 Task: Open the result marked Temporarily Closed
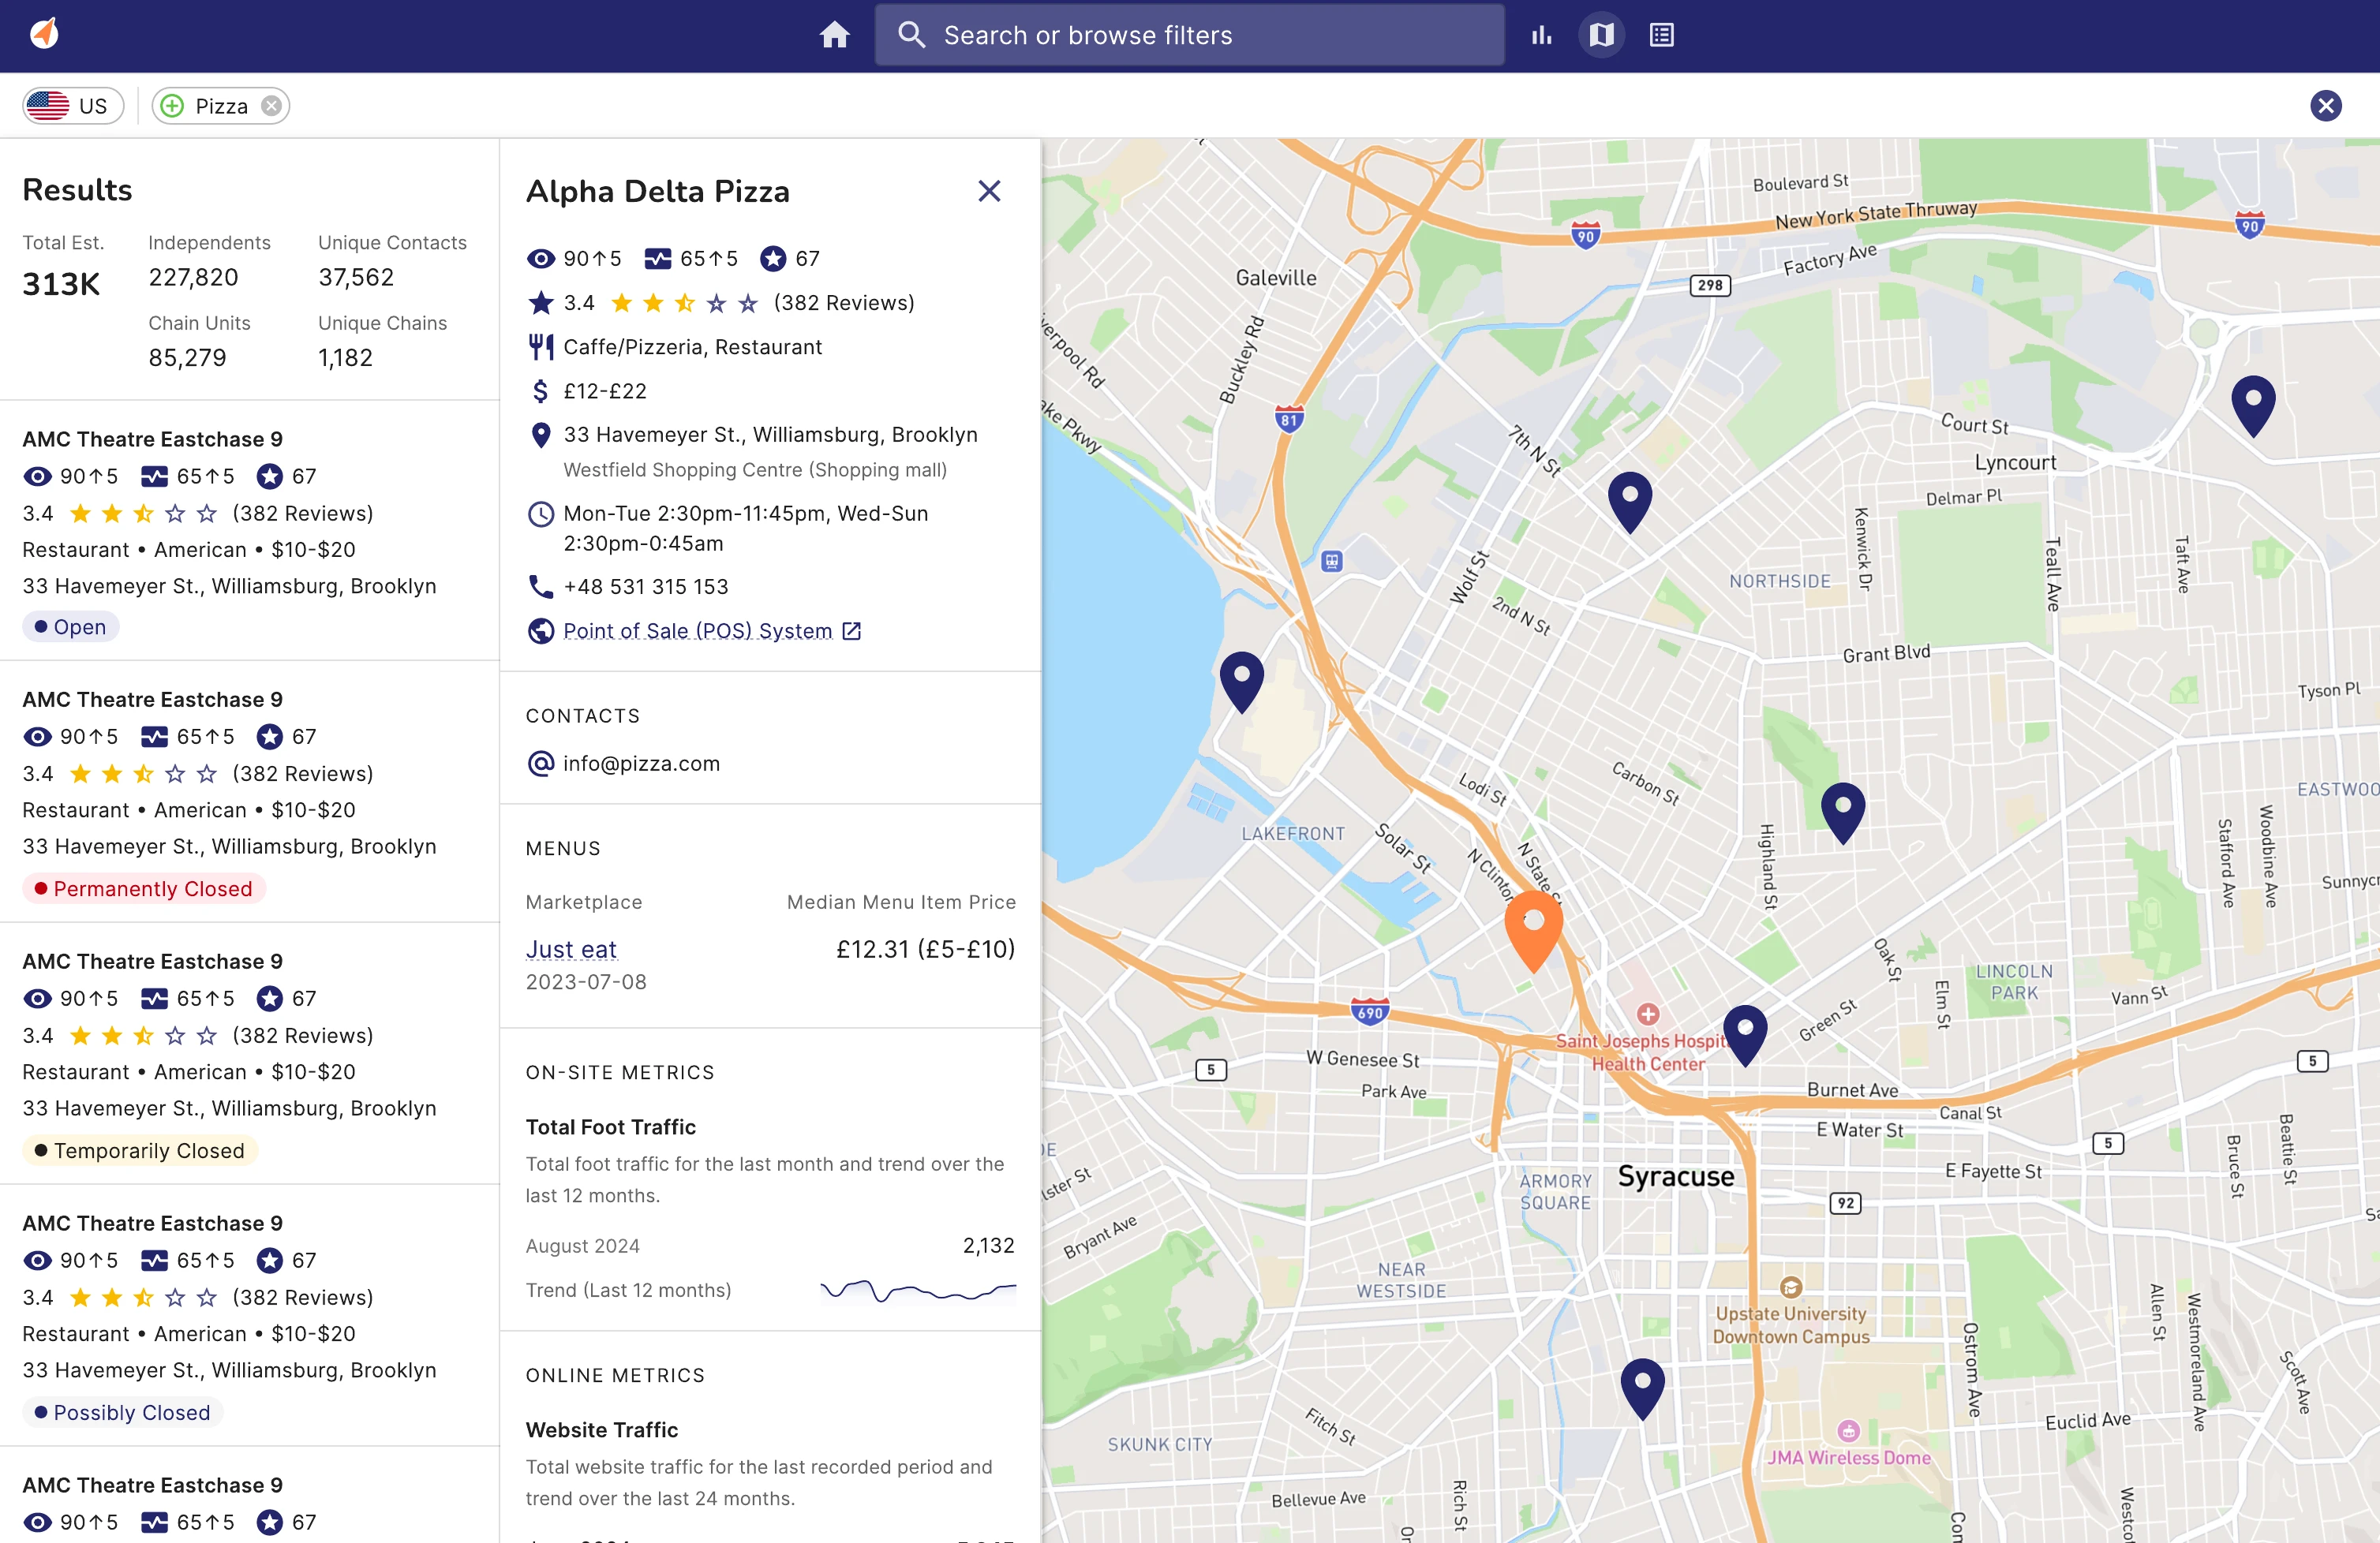249,1053
